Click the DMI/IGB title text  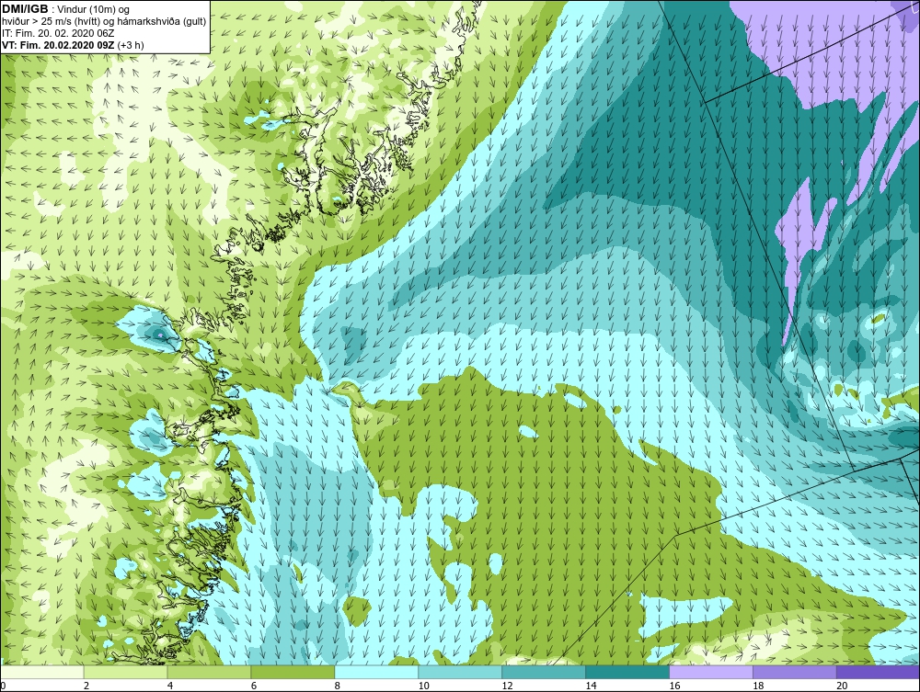[25, 9]
